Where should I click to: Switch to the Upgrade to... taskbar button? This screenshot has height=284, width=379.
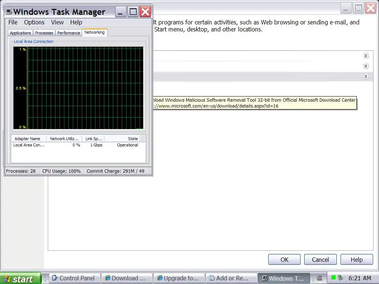pyautogui.click(x=179, y=278)
